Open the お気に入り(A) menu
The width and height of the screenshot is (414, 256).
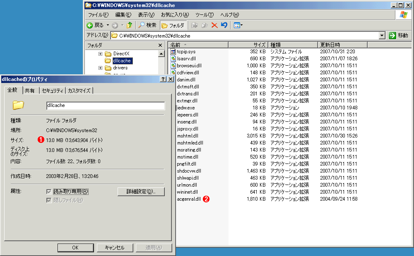tap(175, 15)
